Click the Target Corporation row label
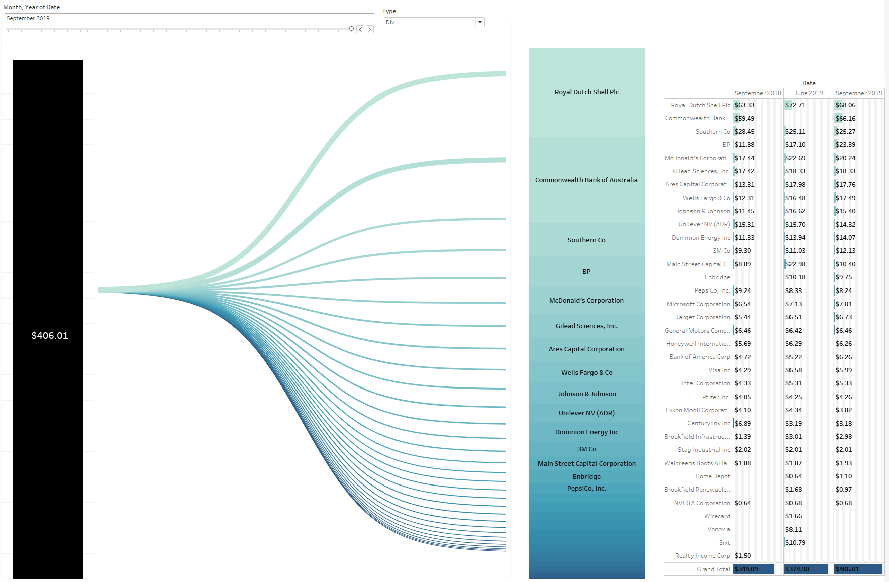889x582 pixels. (703, 317)
